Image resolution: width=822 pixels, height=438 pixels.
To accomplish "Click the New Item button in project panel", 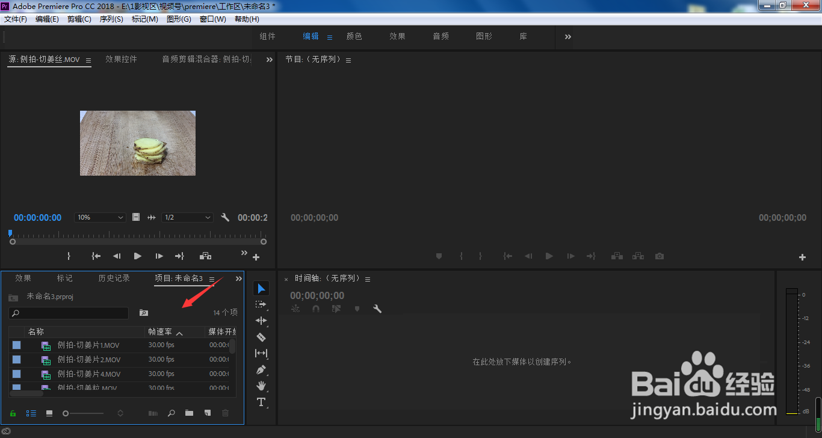I will (x=207, y=413).
